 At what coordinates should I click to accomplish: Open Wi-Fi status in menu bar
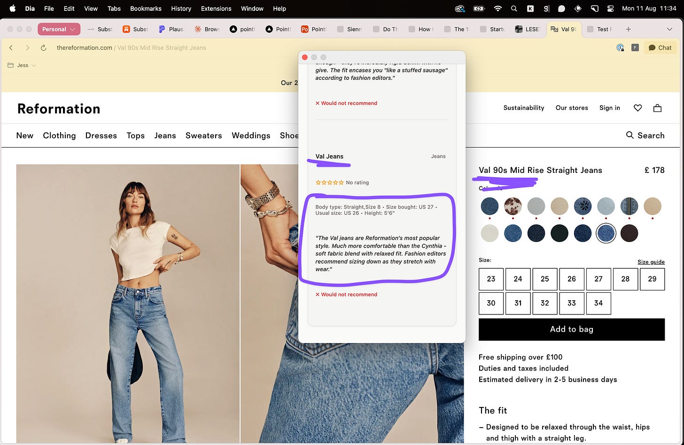[497, 8]
